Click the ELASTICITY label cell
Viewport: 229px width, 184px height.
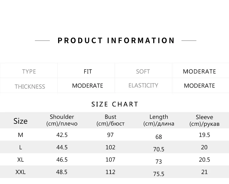coord(143,85)
